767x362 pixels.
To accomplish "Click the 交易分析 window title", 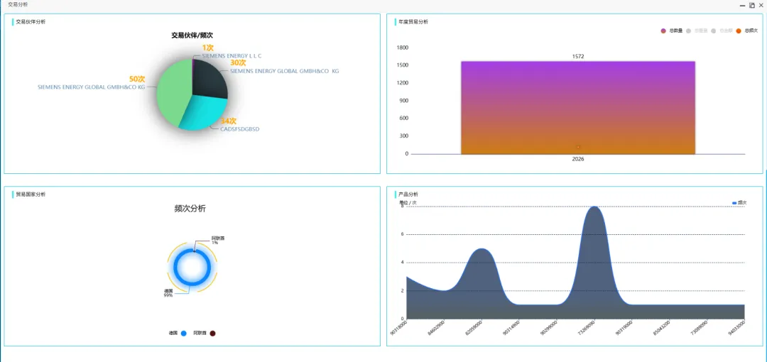I will [x=18, y=4].
